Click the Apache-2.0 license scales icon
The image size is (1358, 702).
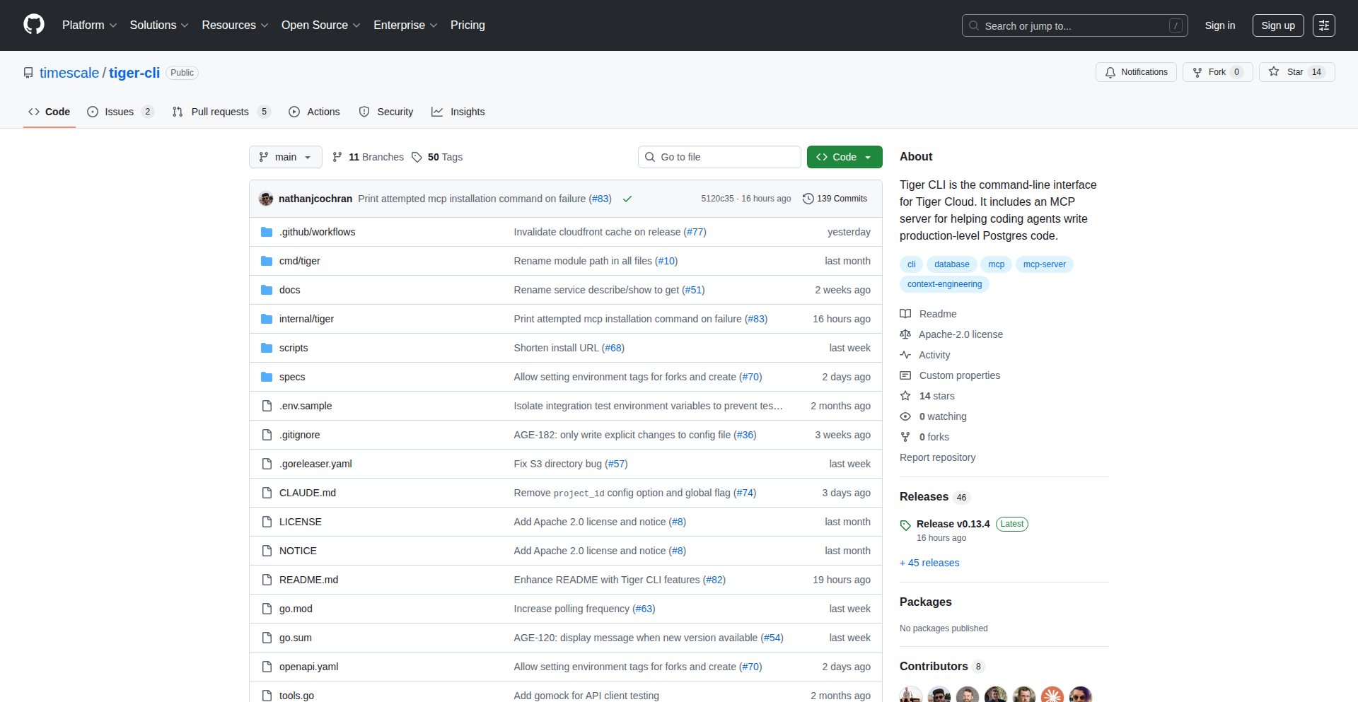[905, 334]
